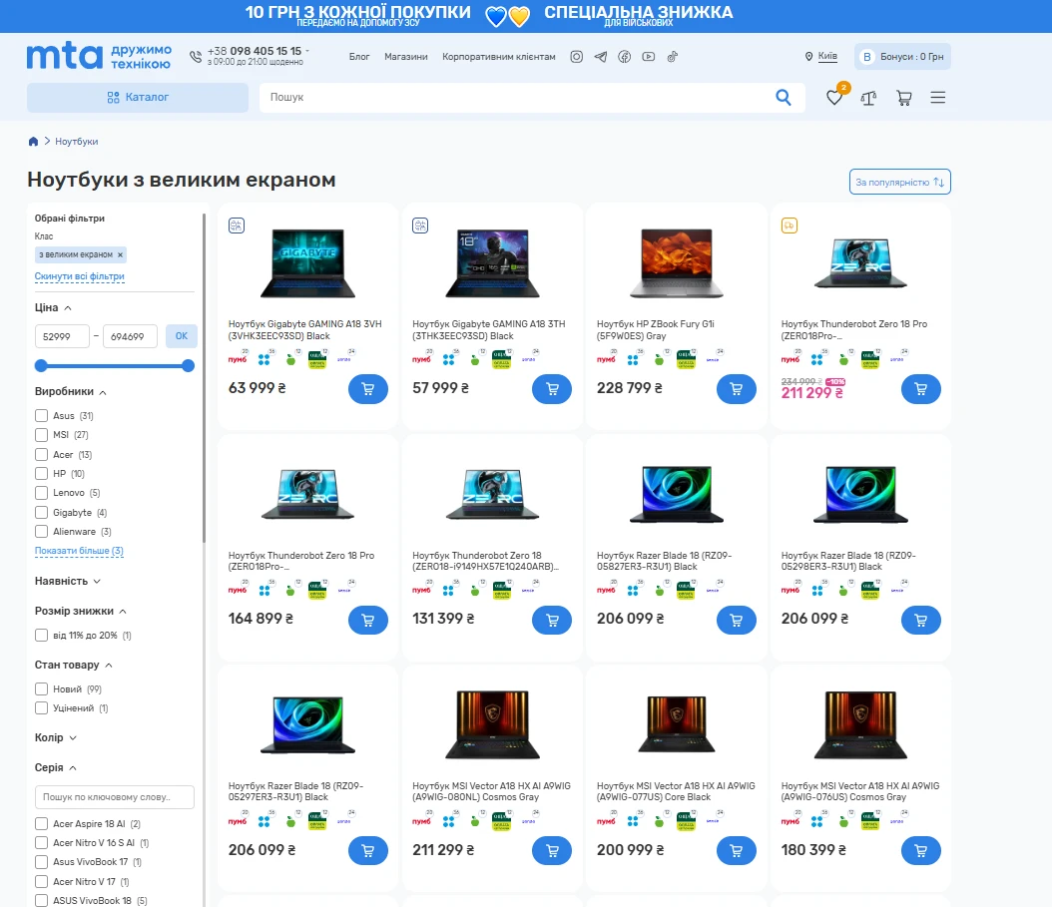The height and width of the screenshot is (907, 1052).
Task: Open 'Корпоративним клієнтам' header link
Action: click(x=498, y=57)
